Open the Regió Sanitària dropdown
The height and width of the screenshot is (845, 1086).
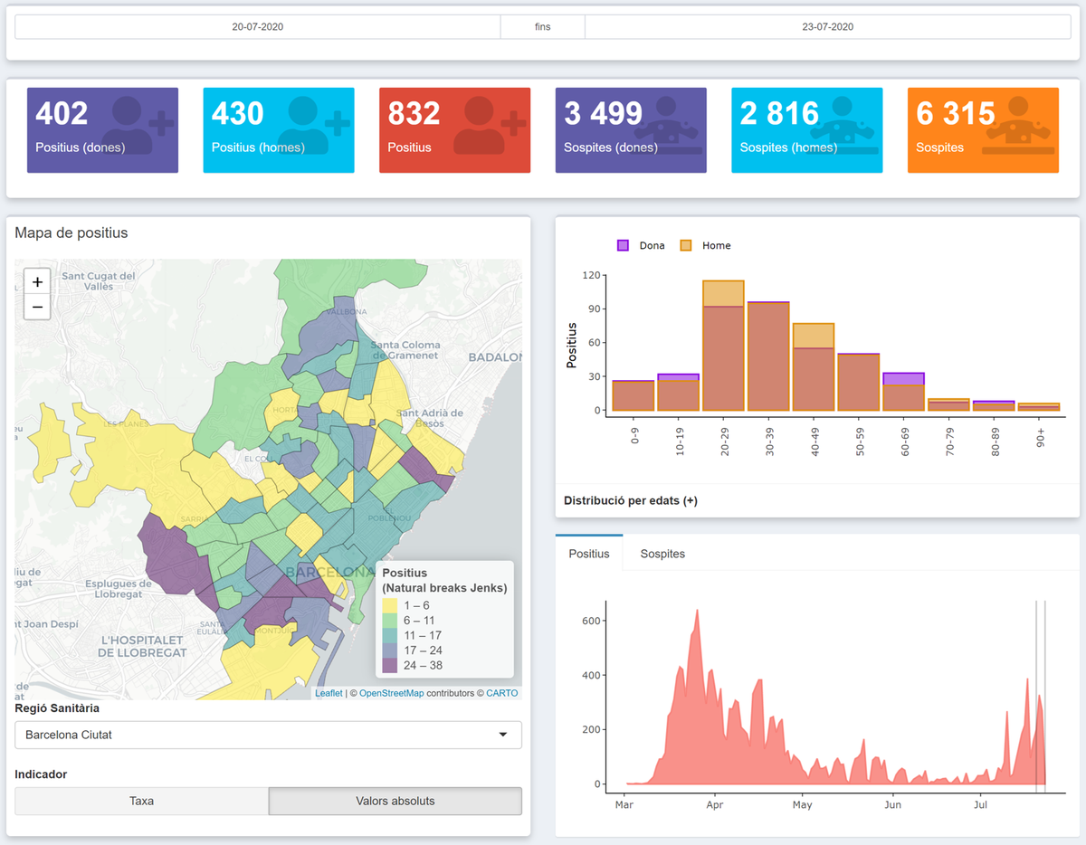(268, 735)
